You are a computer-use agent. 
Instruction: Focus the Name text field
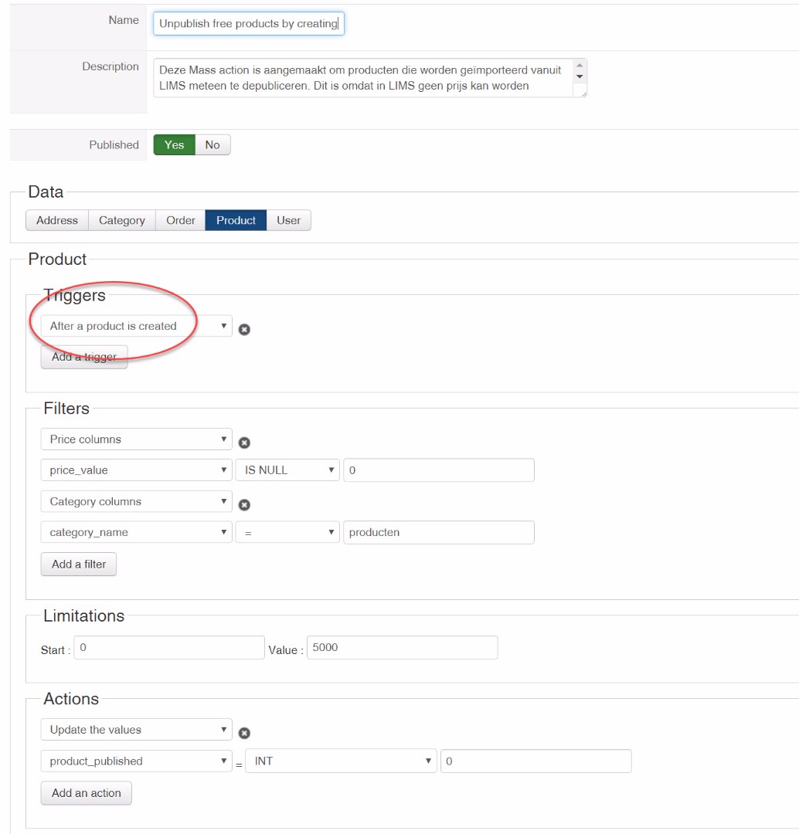coord(249,24)
